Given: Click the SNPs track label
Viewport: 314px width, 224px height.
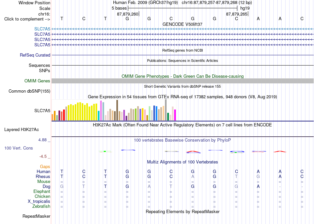Looking at the screenshot, I should coord(45,70).
